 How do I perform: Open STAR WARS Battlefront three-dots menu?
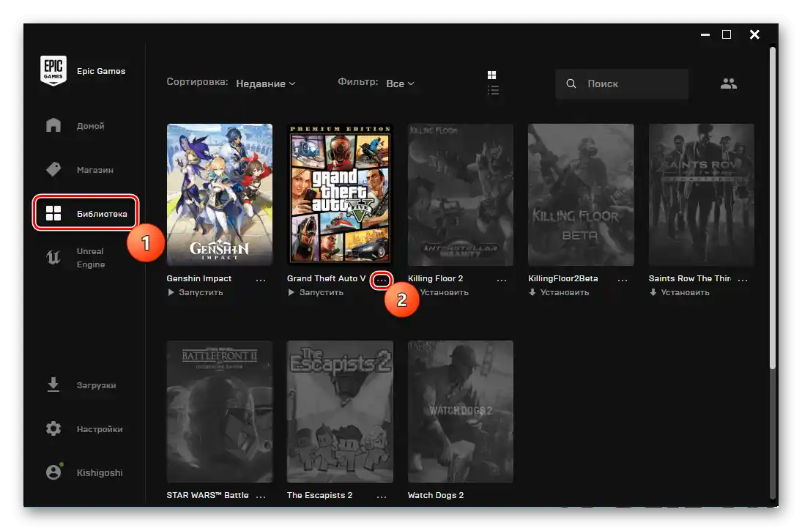pos(261,497)
